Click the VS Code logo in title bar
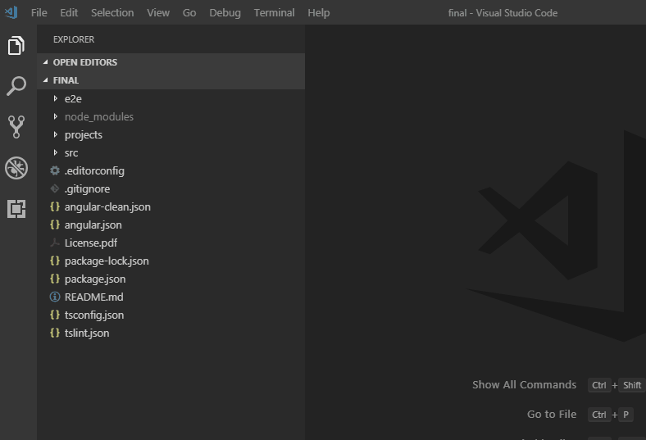Viewport: 646px width, 440px height. click(x=11, y=12)
